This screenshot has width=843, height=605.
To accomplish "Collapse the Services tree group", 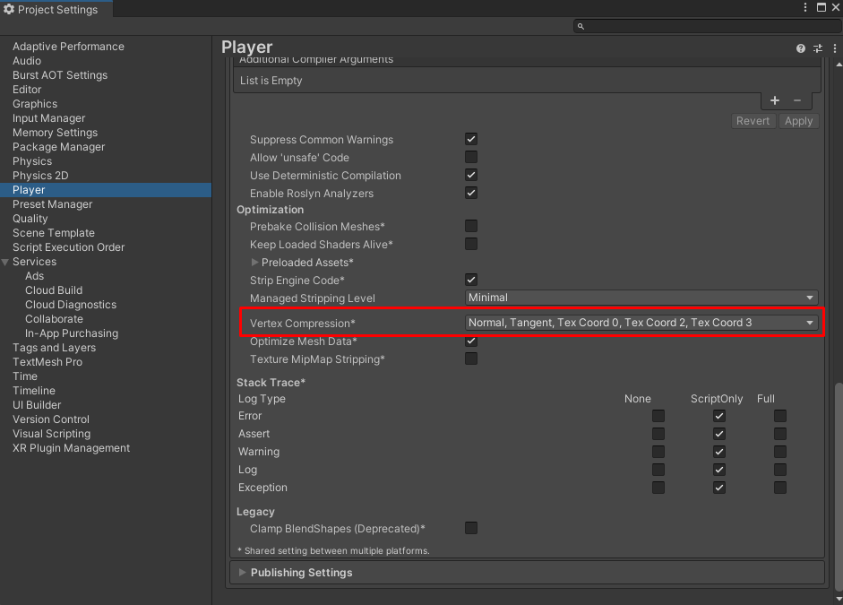I will tap(5, 262).
